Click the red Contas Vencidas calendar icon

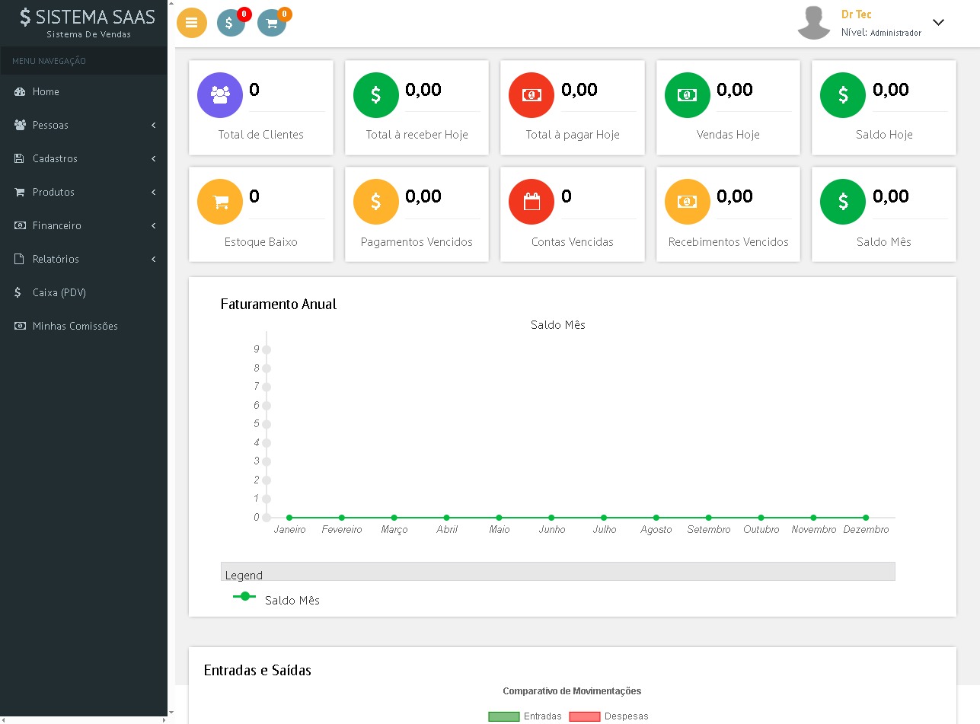(531, 202)
